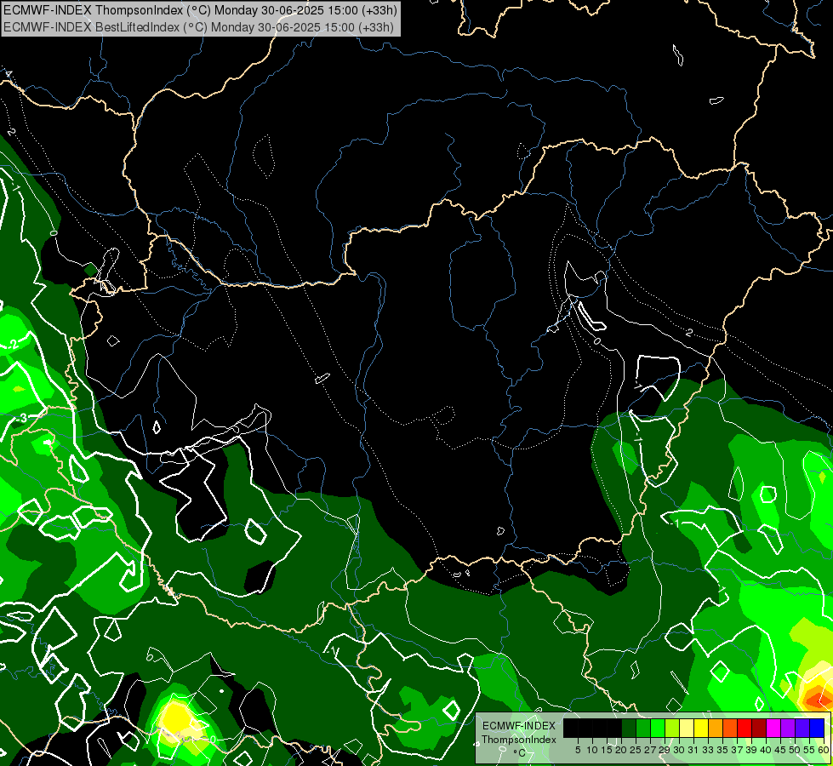Click the legend value 40
Image resolution: width=833 pixels, height=766 pixels.
point(766,750)
